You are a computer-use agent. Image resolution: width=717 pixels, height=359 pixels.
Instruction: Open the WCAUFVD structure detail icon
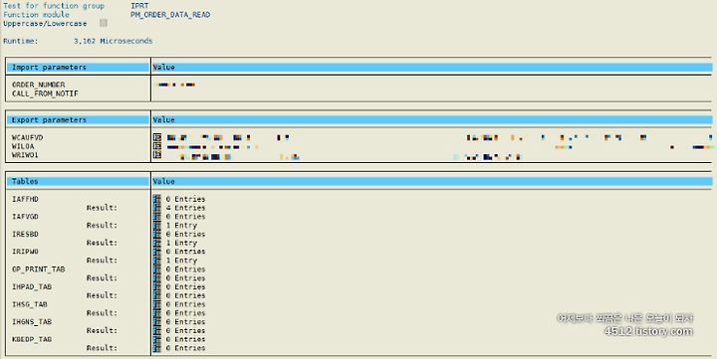tap(157, 137)
